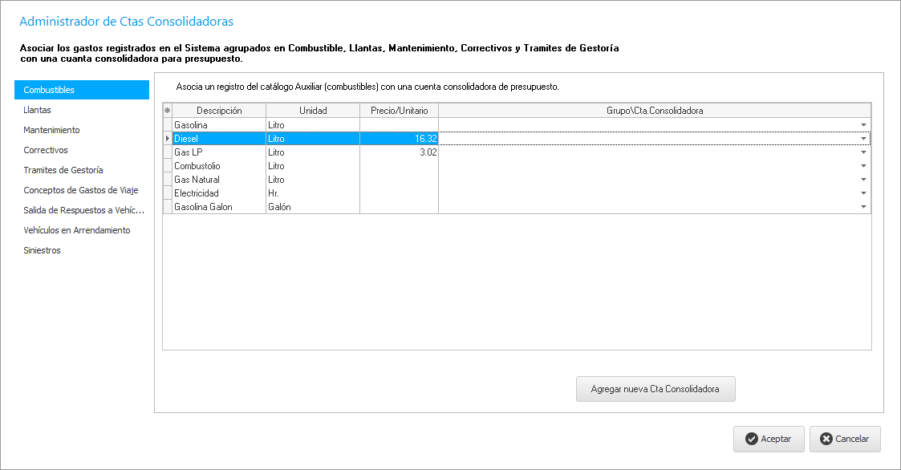Select Conceptos de Gastos de Viaje
The width and height of the screenshot is (901, 470).
coord(82,190)
